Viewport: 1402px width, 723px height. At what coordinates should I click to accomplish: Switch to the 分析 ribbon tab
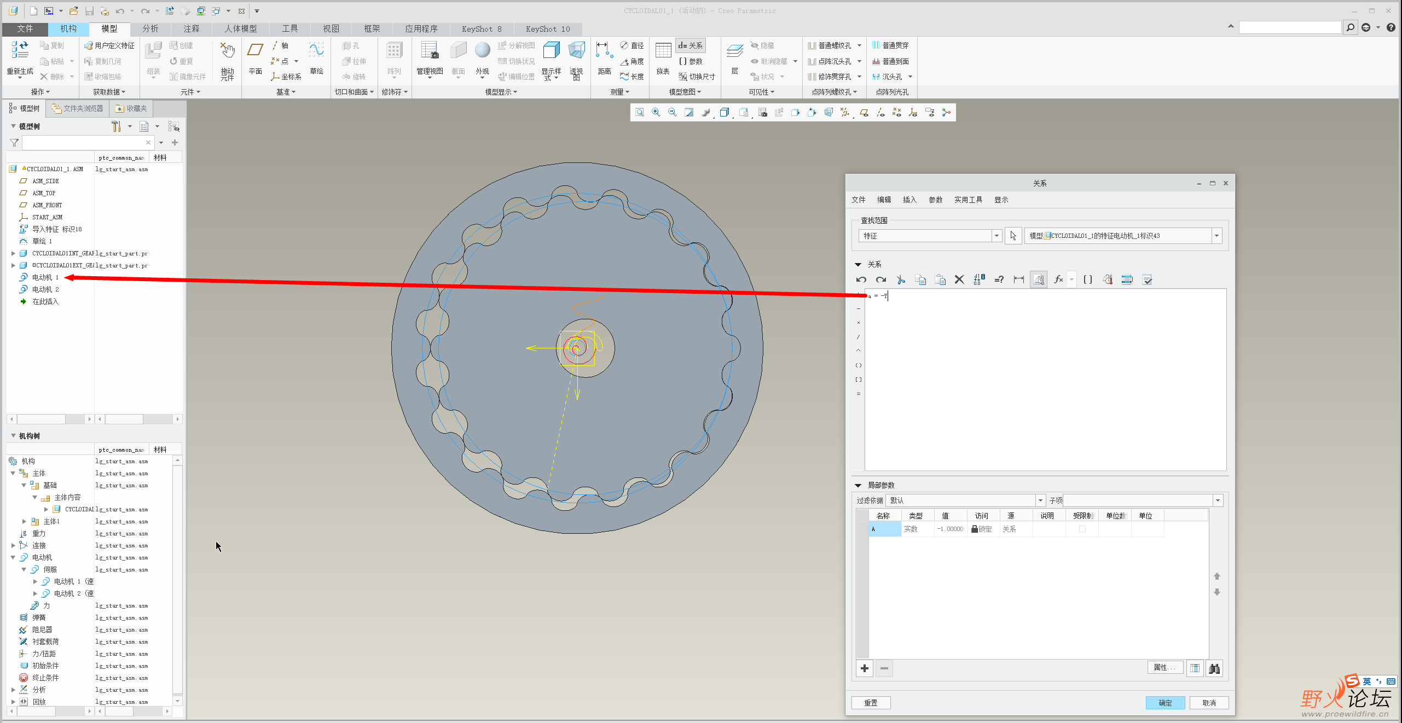150,28
